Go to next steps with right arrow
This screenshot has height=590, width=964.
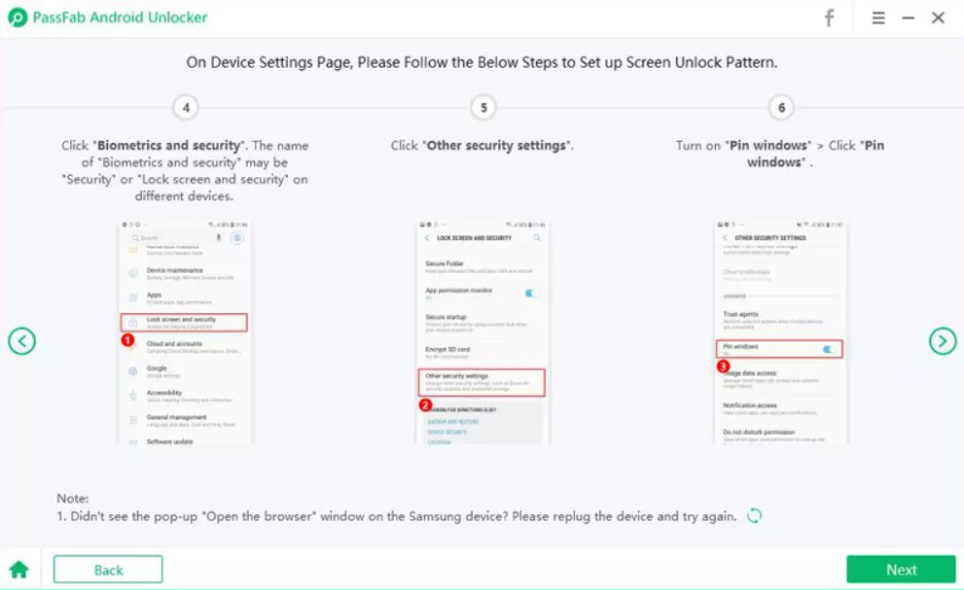click(x=943, y=341)
